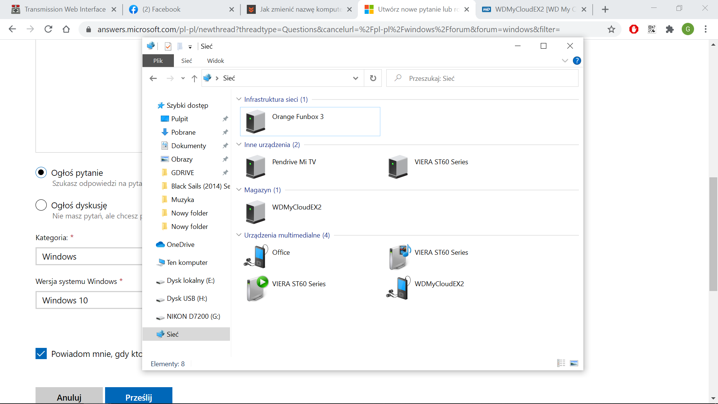Open Customize Quick Access Toolbar dropdown

coord(190,47)
